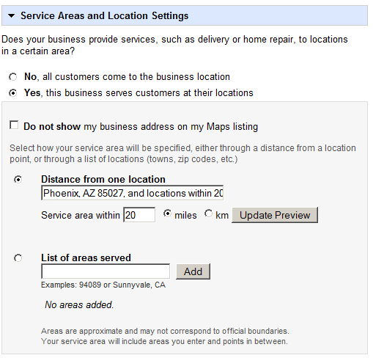Select the No radio button
The height and width of the screenshot is (358, 373).
(x=13, y=77)
